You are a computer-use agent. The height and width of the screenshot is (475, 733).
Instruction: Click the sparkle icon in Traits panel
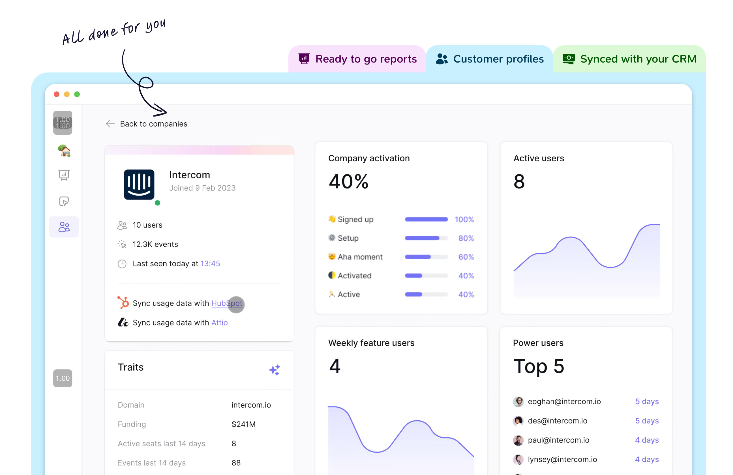pyautogui.click(x=275, y=370)
